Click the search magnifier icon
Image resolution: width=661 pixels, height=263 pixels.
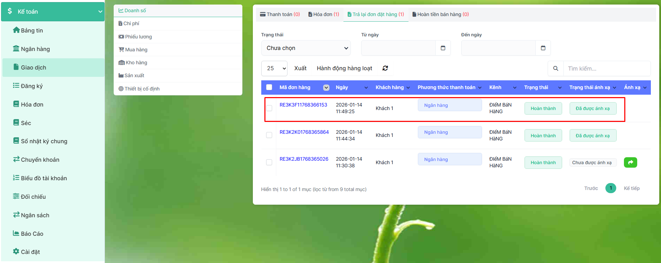click(555, 68)
